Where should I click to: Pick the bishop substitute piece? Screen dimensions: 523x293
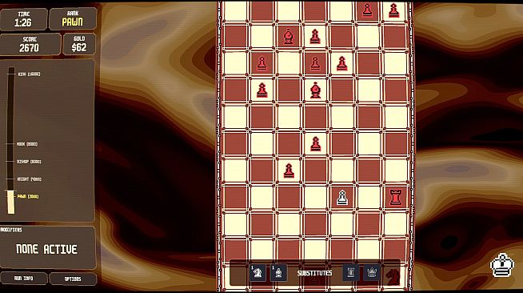click(278, 273)
